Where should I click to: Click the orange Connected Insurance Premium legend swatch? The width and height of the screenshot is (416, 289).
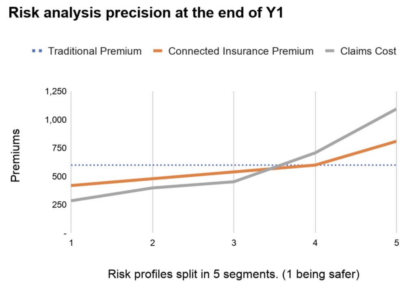pos(158,51)
